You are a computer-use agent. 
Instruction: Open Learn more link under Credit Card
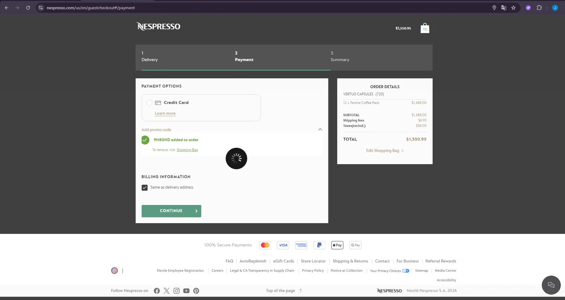165,113
